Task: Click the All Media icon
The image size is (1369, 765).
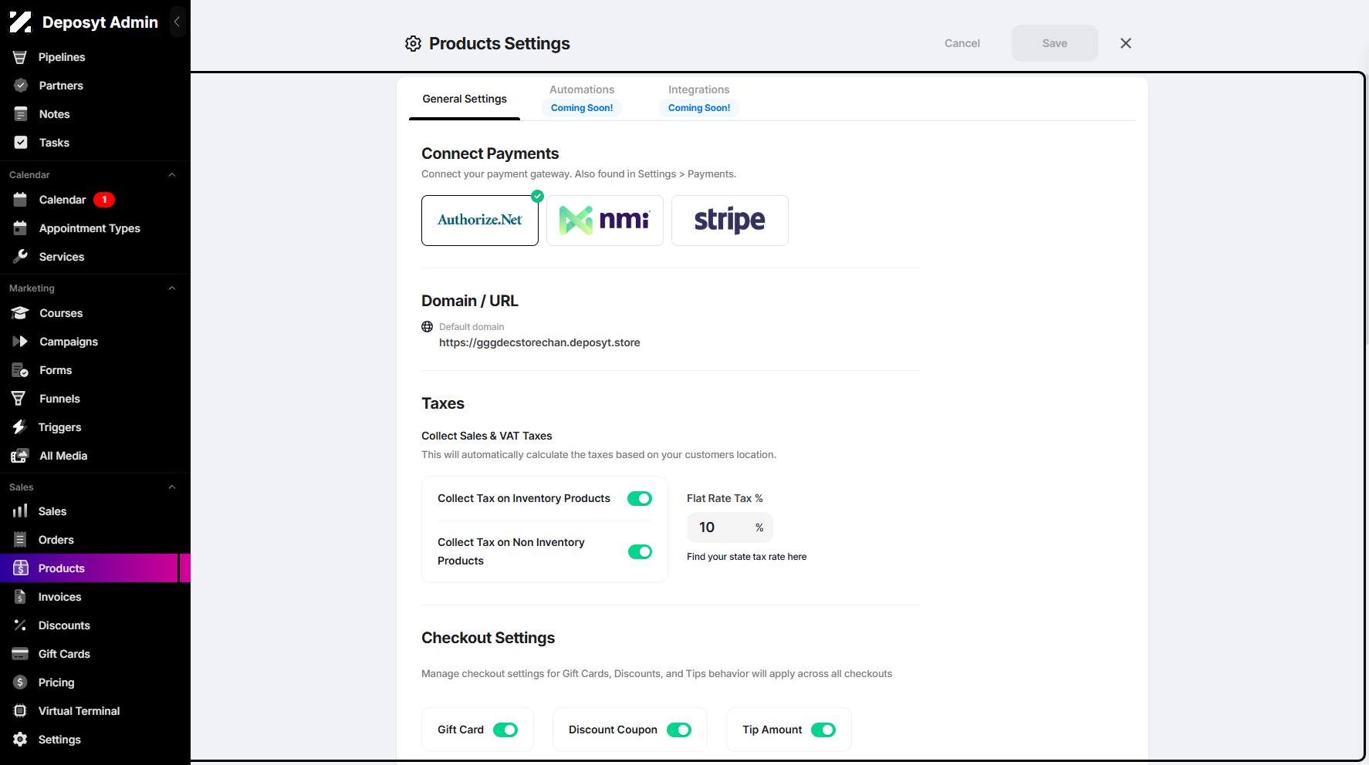Action: click(x=20, y=456)
